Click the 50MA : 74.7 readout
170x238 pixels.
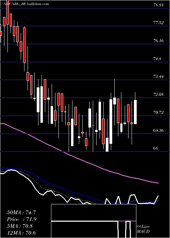21,213
